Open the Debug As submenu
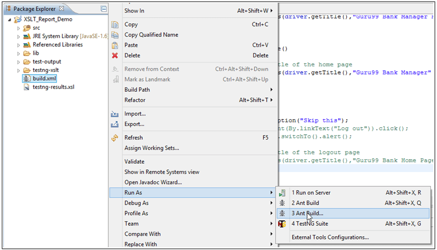Viewport: 437px width, 250px height. 136,203
